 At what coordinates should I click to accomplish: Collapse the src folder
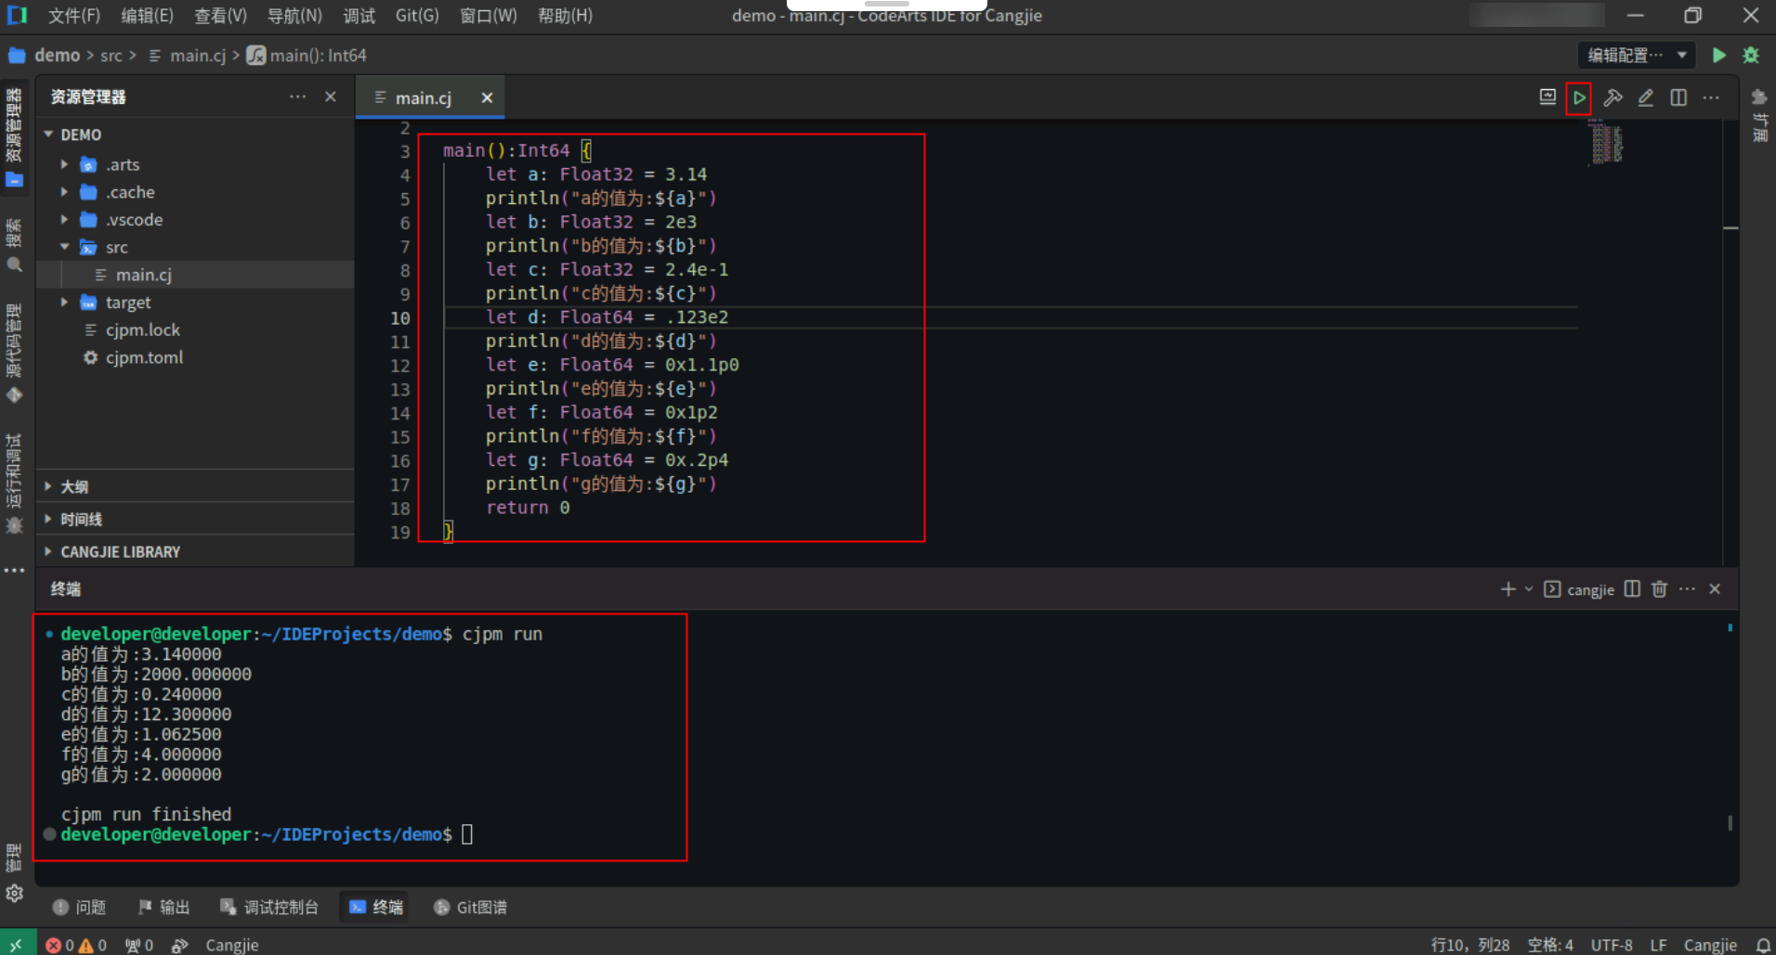[64, 247]
